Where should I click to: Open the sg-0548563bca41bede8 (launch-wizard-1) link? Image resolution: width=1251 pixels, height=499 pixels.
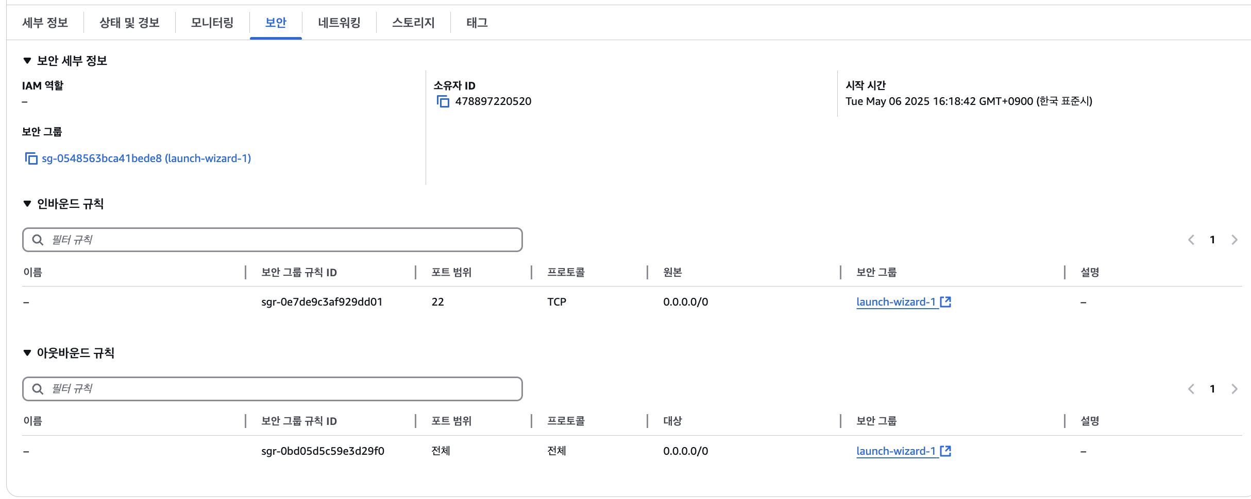coord(146,158)
